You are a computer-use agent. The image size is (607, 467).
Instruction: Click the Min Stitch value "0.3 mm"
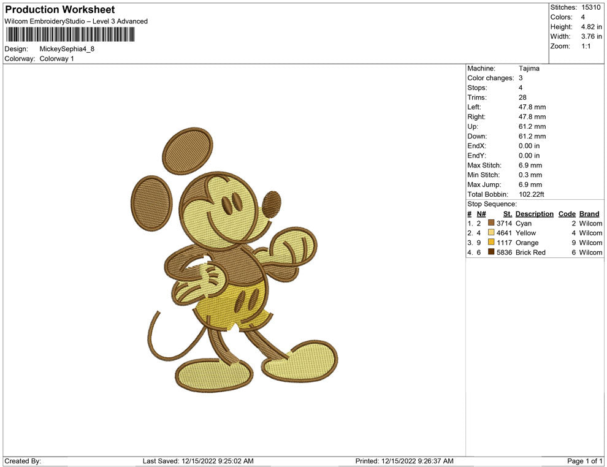[530, 175]
